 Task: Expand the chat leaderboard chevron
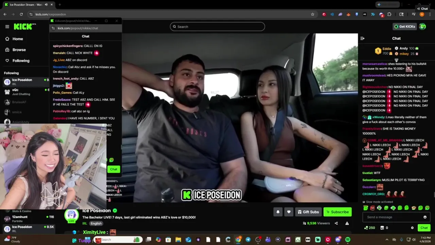coord(396,60)
